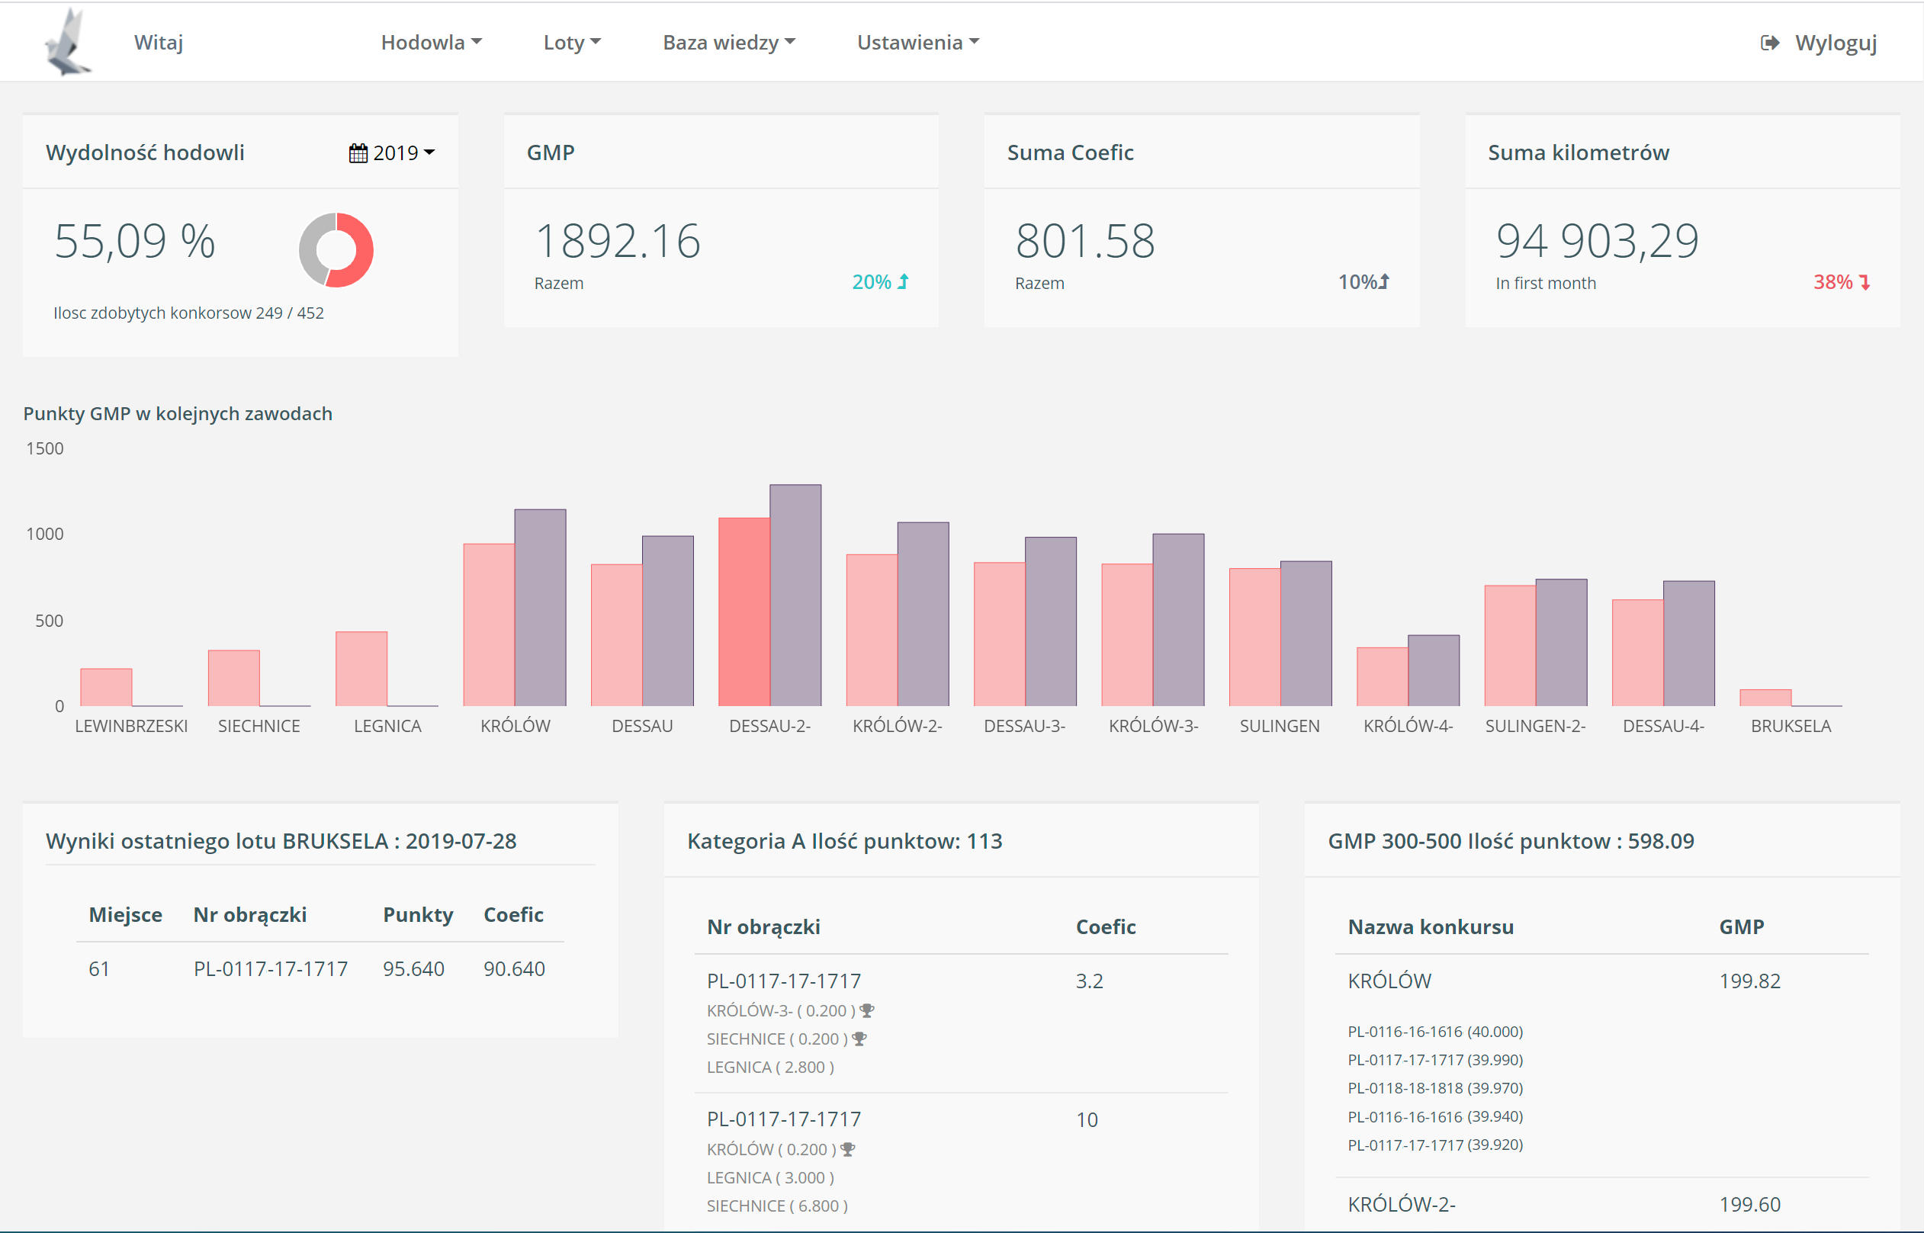Click the upward trend arrow next to 20%
This screenshot has height=1233, width=1924.
(904, 282)
